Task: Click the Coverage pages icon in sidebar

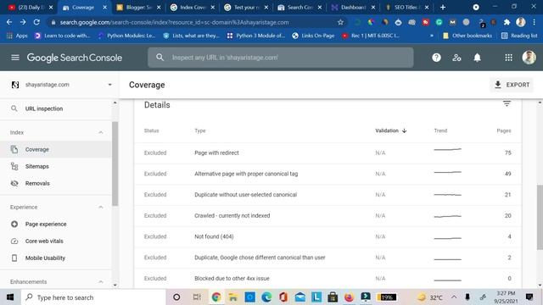Action: [x=14, y=149]
